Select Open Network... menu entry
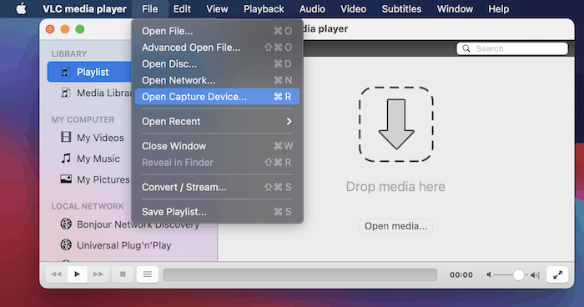The width and height of the screenshot is (584, 307). click(x=217, y=80)
